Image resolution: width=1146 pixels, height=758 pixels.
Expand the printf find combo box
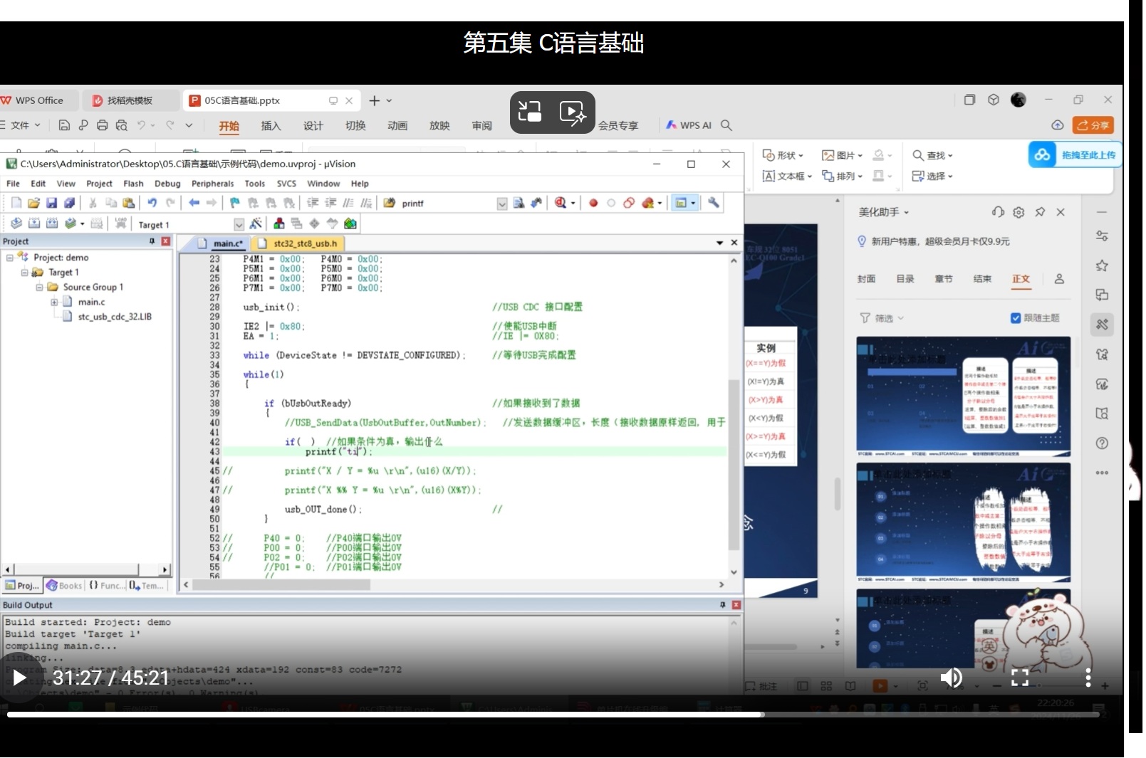[x=501, y=204]
